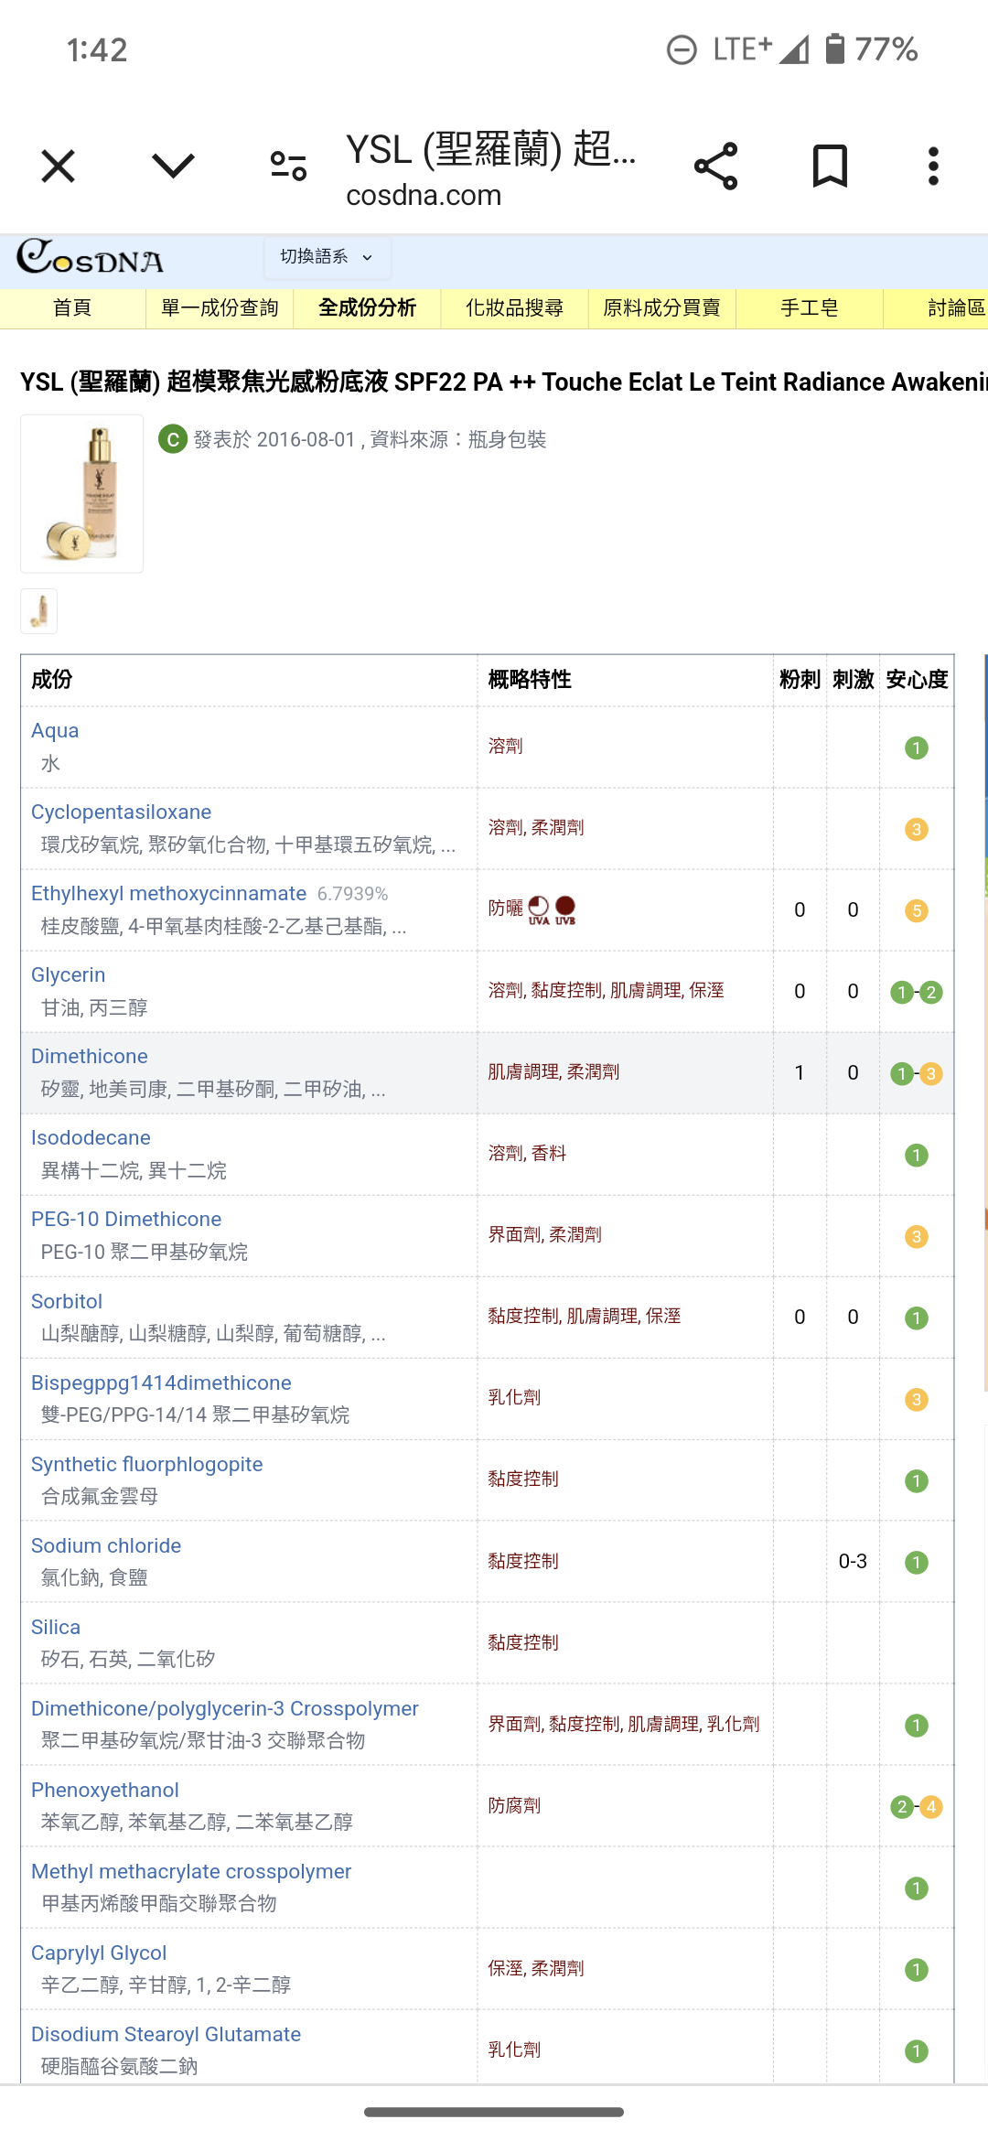Tap the green C author avatar
The image size is (988, 2141).
click(173, 439)
